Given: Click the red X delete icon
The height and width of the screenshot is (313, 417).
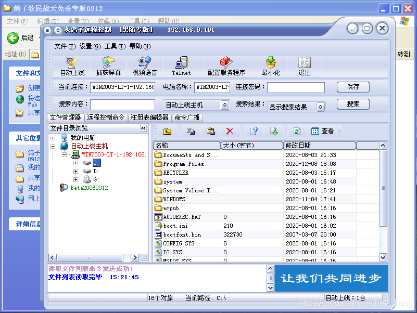Looking at the screenshot, I should click(x=230, y=131).
